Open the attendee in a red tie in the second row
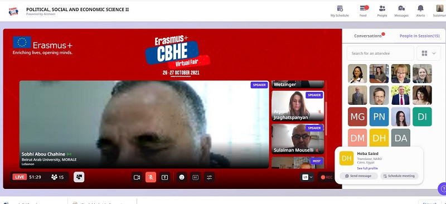446x204 pixels. [401, 95]
